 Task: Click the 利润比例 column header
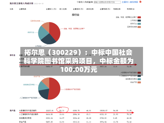[x=117, y=9]
